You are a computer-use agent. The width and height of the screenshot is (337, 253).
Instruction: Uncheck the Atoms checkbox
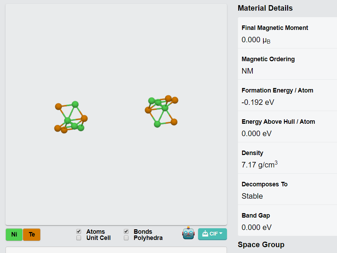point(79,231)
